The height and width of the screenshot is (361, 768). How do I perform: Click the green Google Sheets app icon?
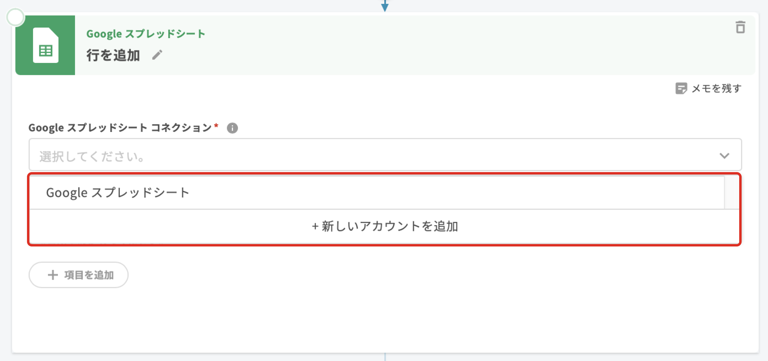(x=45, y=45)
